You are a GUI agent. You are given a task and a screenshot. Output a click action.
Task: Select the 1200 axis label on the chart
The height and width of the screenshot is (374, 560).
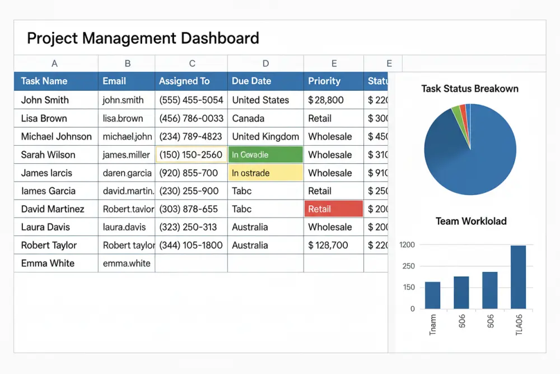407,245
